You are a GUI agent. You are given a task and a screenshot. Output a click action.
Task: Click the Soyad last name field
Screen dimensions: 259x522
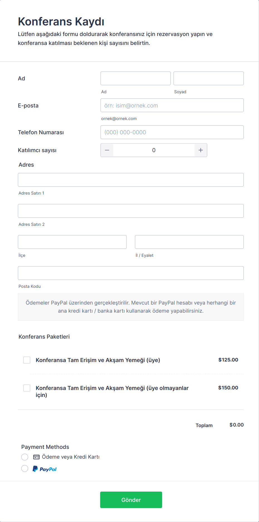click(208, 78)
